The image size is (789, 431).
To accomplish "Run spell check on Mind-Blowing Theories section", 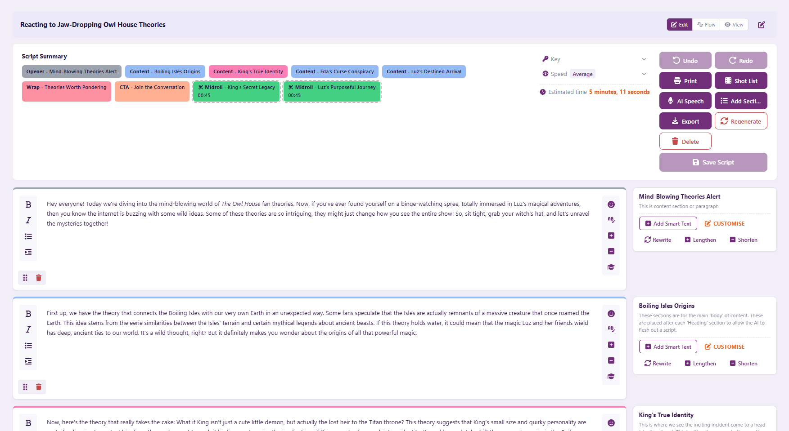I will [611, 220].
